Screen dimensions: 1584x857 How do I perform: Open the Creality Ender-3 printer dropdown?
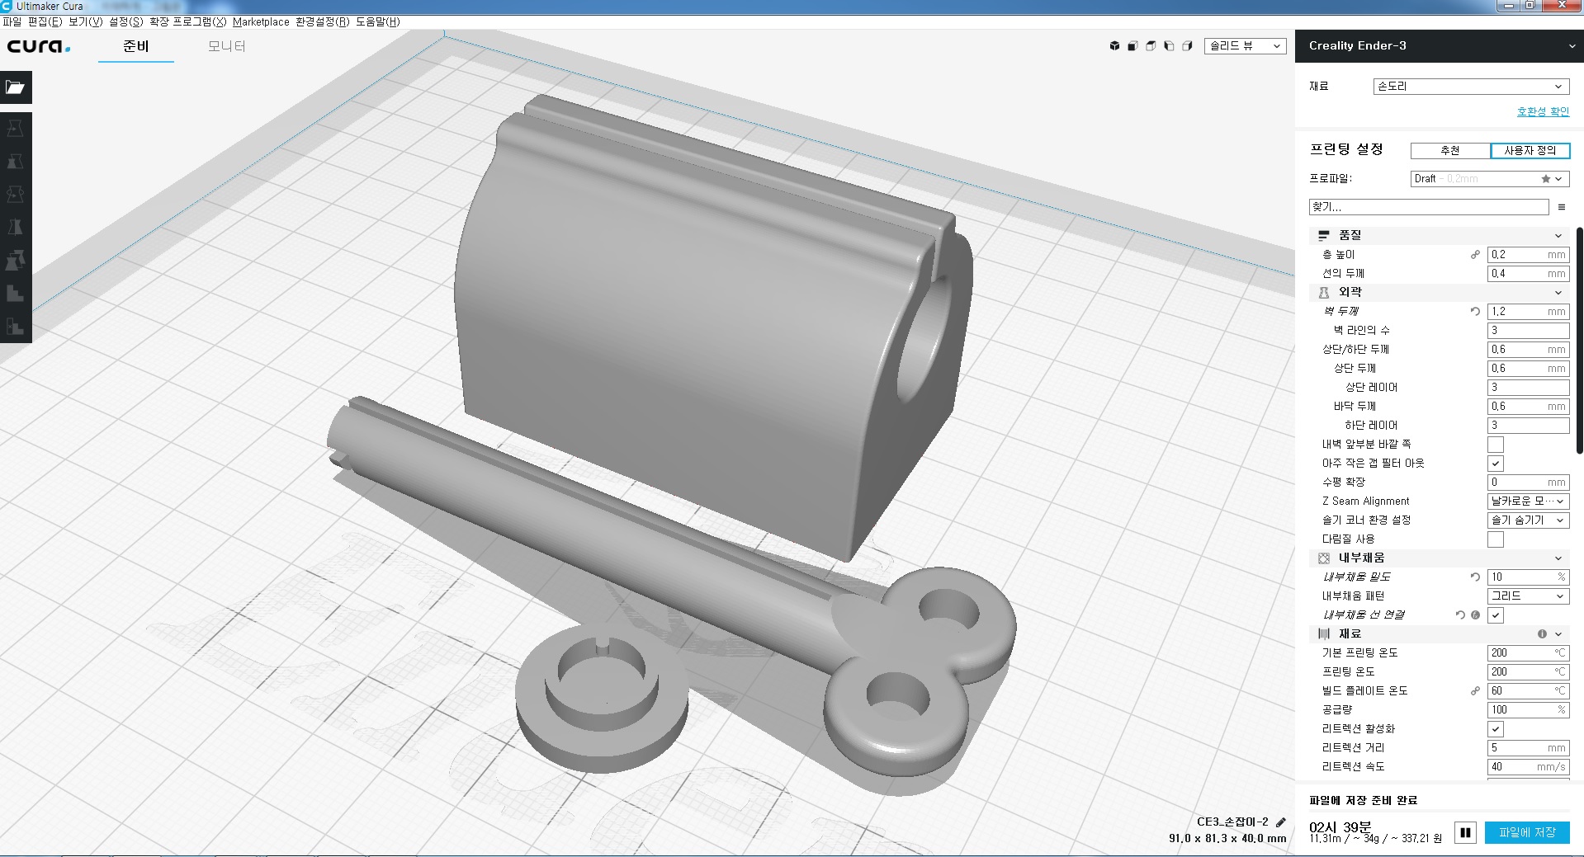(x=1440, y=46)
